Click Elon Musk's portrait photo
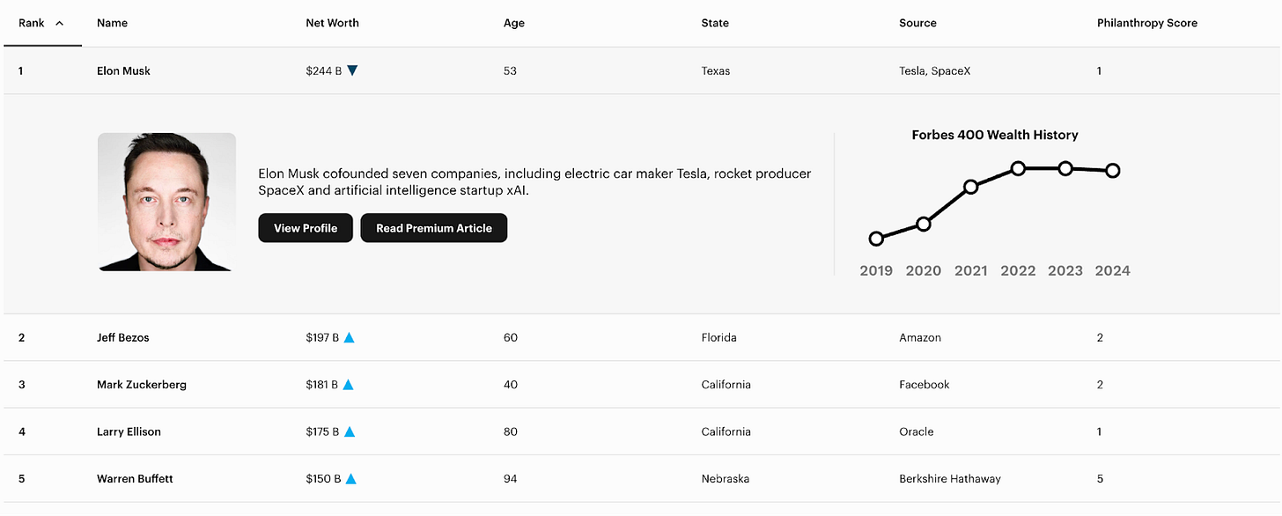Screen dimensions: 1282x516 click(x=166, y=202)
